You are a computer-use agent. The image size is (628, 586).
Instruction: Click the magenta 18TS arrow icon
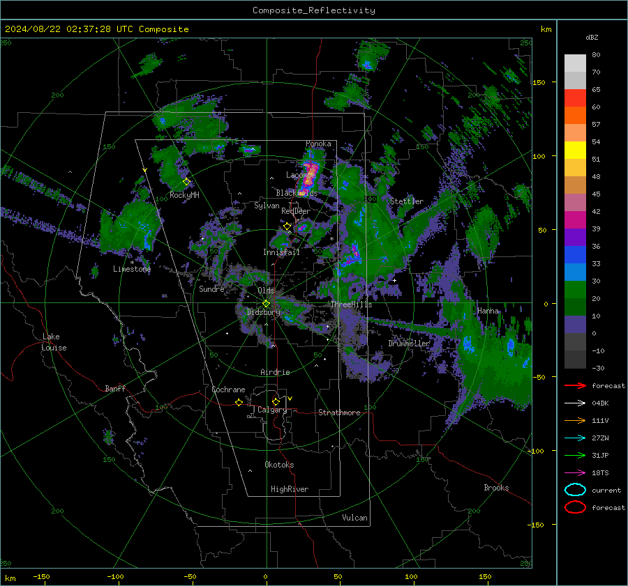pos(575,473)
